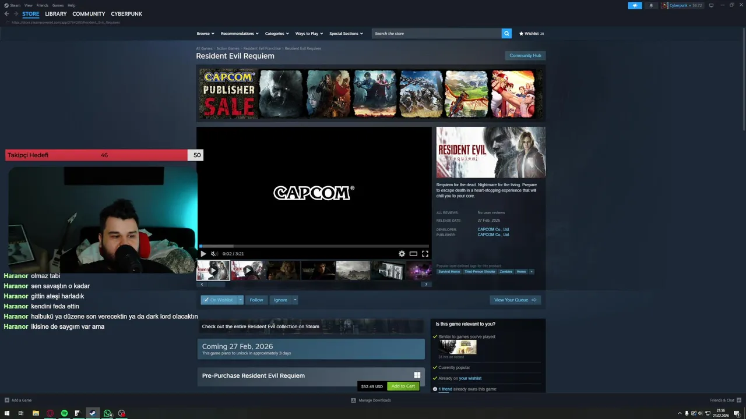
Task: Open the announcements megaphone button
Action: coord(635,5)
